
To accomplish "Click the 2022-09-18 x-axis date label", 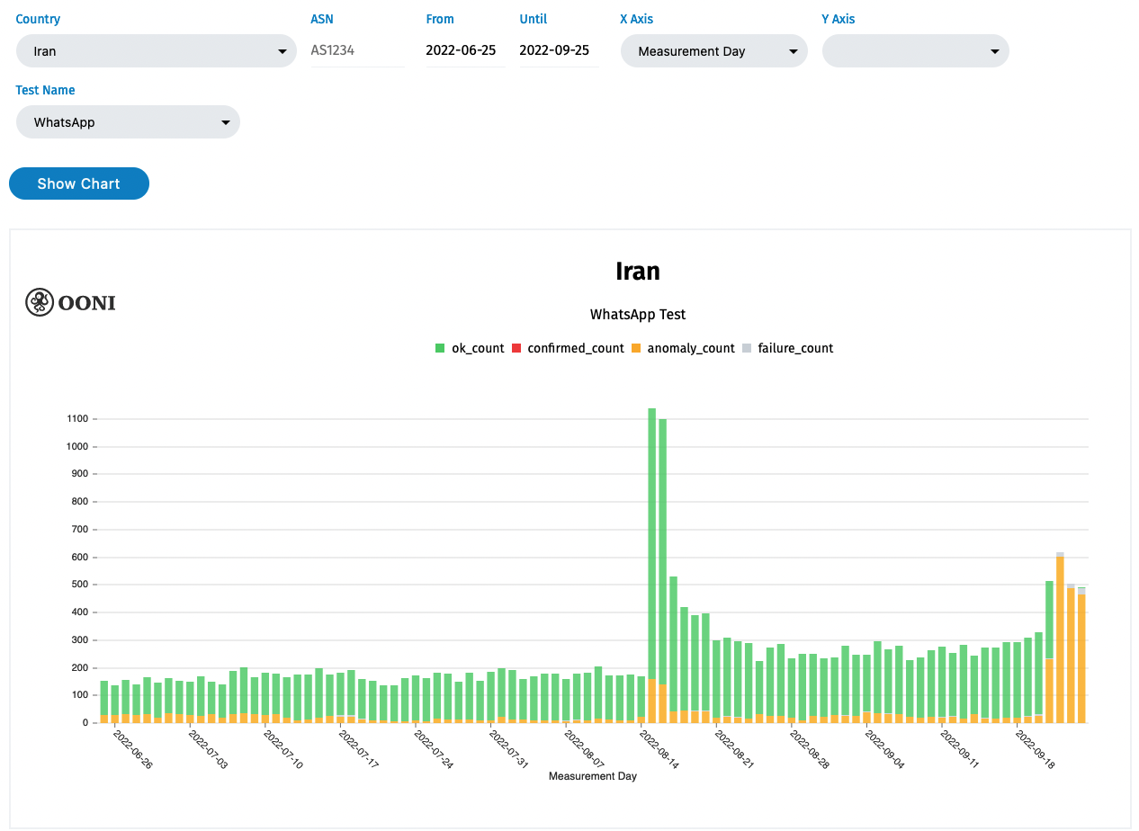I will [x=1036, y=749].
